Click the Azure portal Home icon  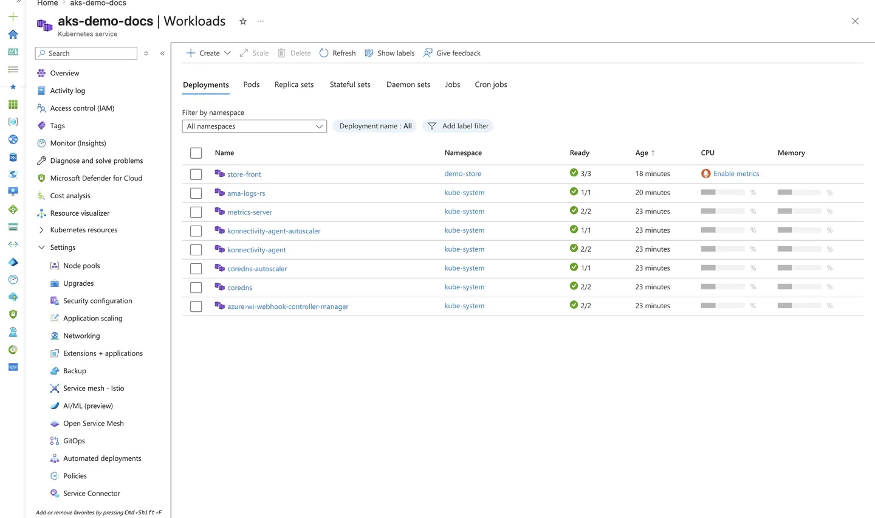click(x=13, y=35)
